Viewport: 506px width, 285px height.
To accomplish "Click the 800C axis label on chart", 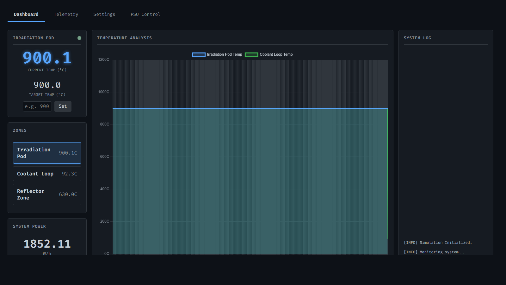I will coord(105,124).
